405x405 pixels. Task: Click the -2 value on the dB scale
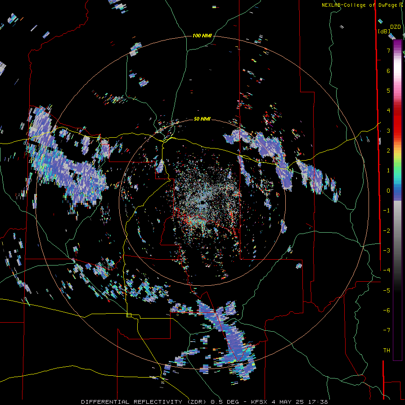(387, 231)
